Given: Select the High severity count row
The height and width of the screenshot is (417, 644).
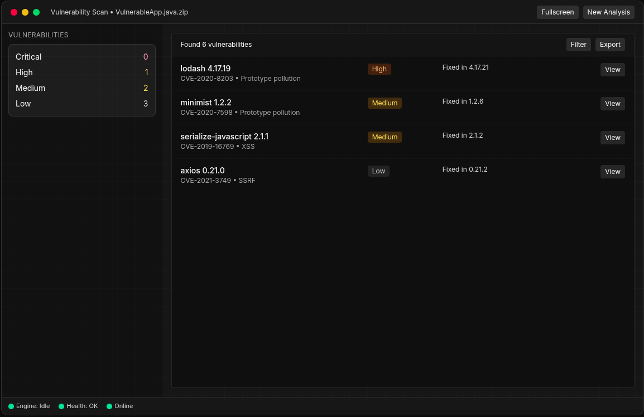Looking at the screenshot, I should point(81,72).
